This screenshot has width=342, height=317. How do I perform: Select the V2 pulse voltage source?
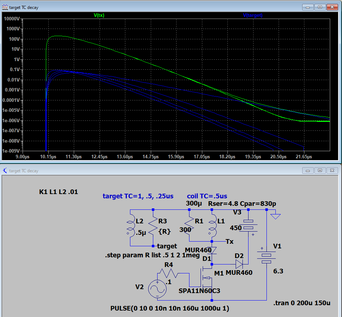[x=157, y=289]
